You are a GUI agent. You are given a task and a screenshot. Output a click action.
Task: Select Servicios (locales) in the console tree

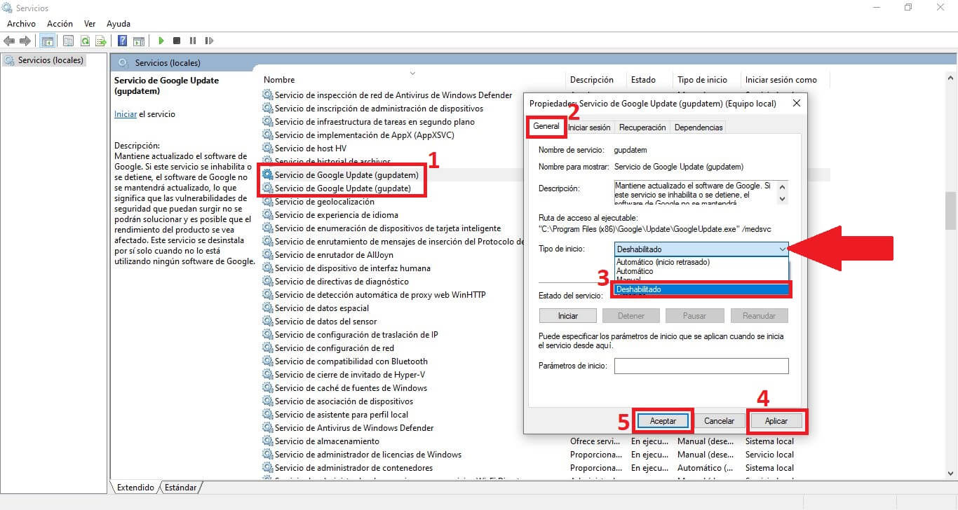point(44,60)
